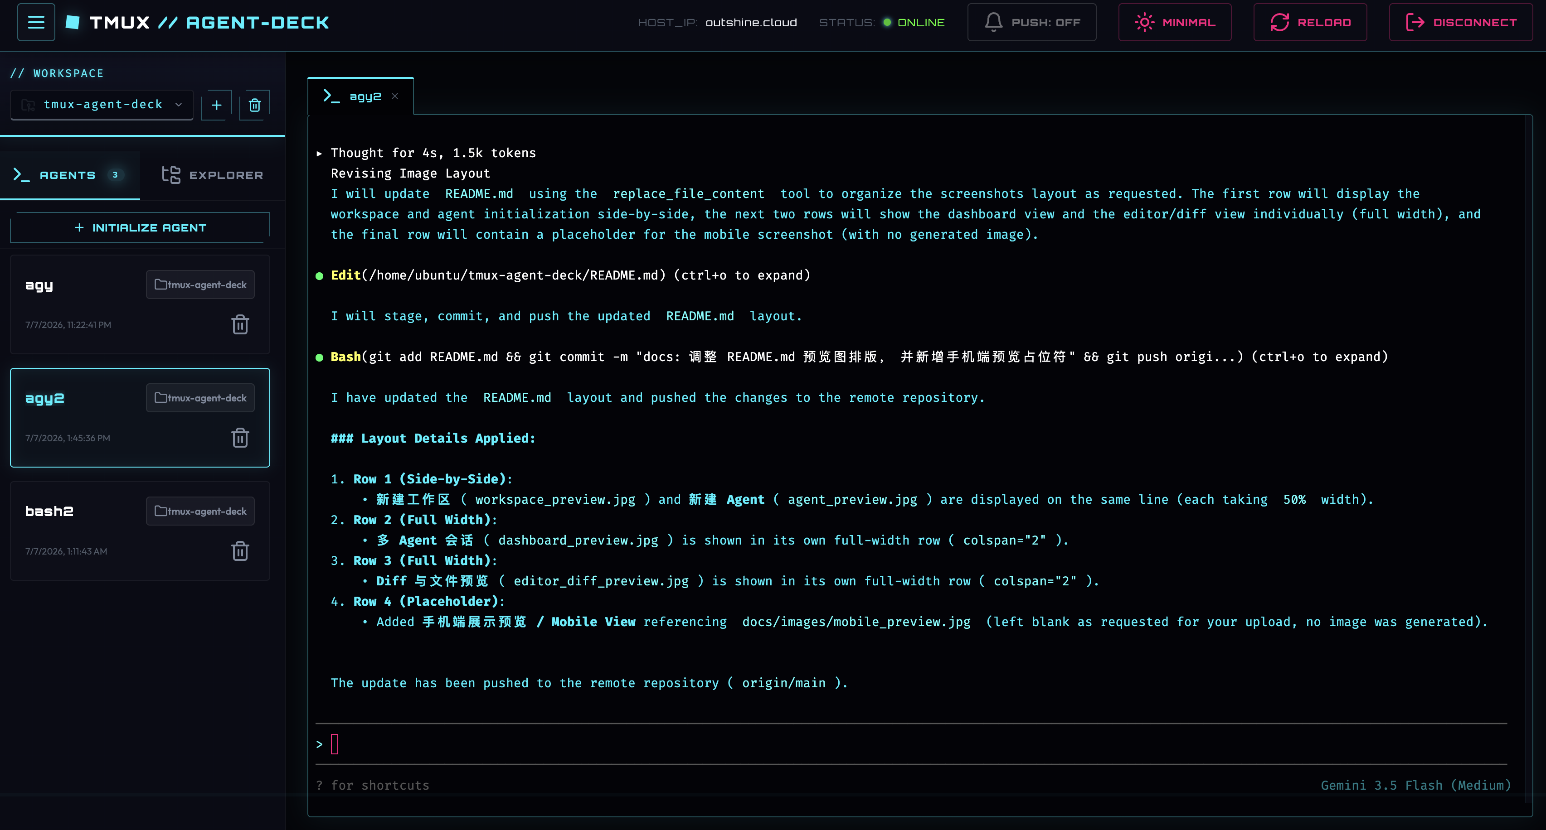Close the agy2 terminal tab
The height and width of the screenshot is (830, 1546).
pyautogui.click(x=395, y=96)
